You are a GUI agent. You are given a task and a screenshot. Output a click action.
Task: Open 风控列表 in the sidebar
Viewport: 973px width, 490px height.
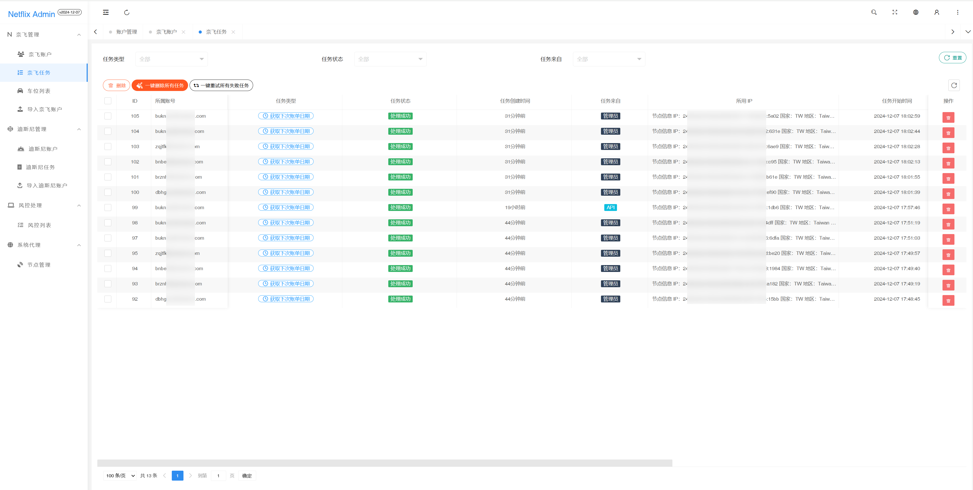click(44, 225)
